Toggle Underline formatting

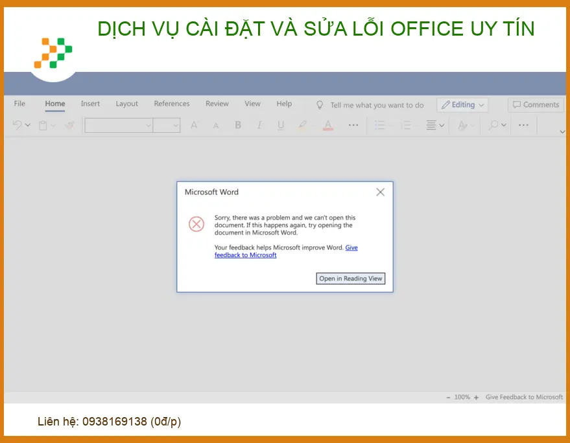(x=281, y=125)
